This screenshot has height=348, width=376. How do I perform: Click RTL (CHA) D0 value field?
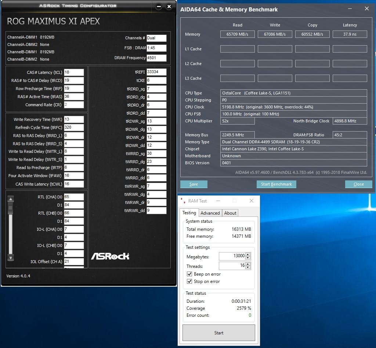click(x=74, y=197)
